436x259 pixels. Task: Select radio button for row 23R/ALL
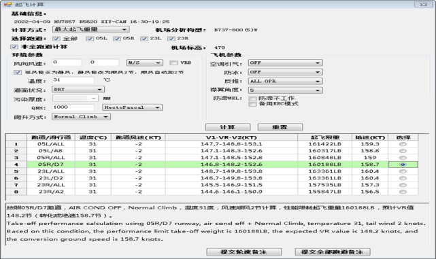(x=403, y=185)
